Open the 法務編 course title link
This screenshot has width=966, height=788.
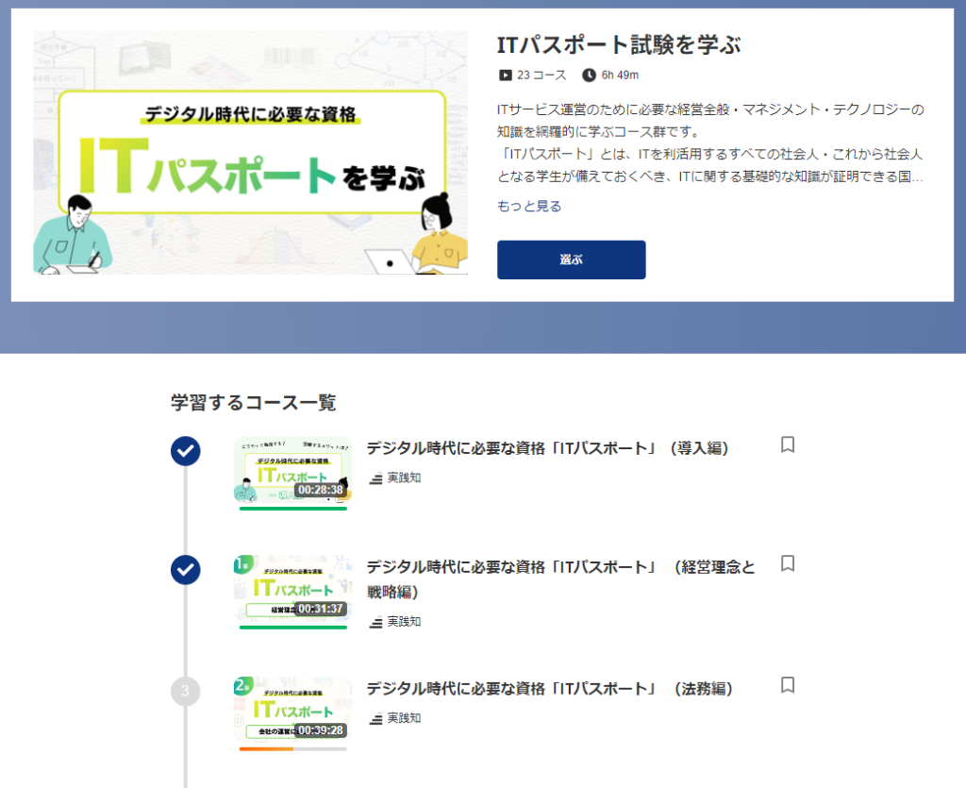549,689
